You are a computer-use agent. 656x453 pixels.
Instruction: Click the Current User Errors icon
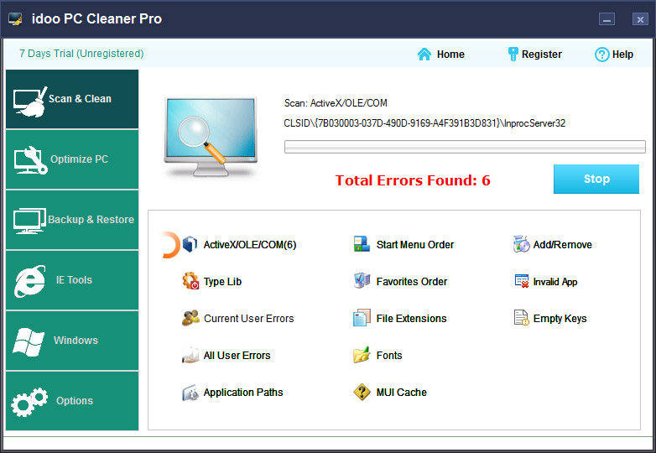(190, 319)
